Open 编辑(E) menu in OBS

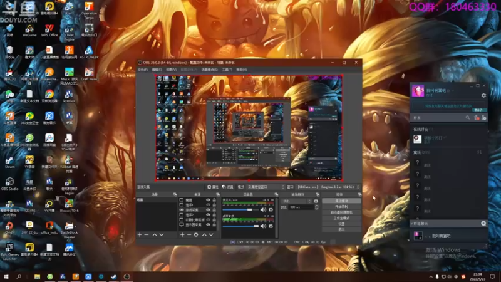pos(157,70)
